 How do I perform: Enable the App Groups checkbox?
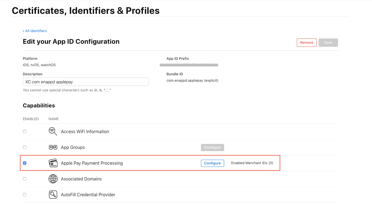pyautogui.click(x=25, y=147)
